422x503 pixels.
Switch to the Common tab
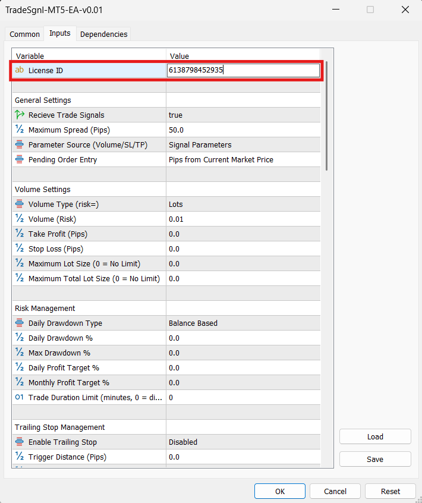(25, 34)
